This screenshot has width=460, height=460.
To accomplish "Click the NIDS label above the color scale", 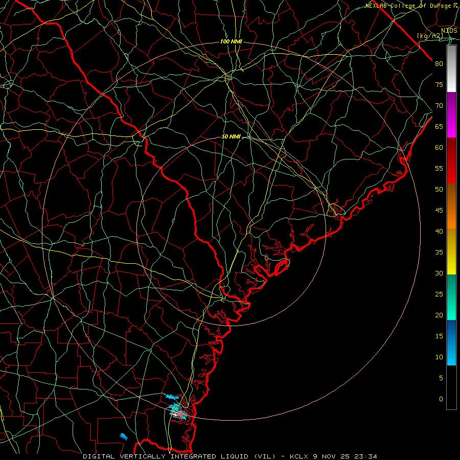I will coord(449,31).
